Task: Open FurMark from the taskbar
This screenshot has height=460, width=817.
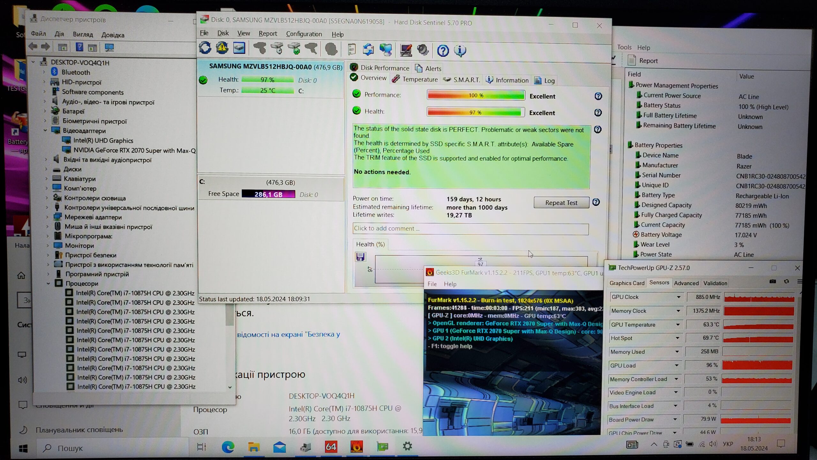Action: tap(356, 447)
